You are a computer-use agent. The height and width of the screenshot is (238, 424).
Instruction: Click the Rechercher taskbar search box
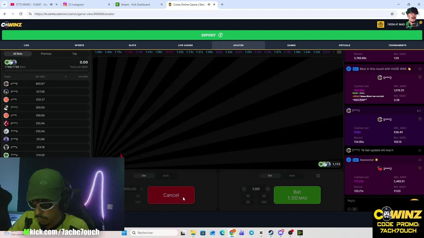click(154, 233)
